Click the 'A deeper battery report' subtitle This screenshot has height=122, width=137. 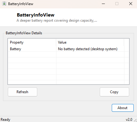pyautogui.click(x=57, y=20)
